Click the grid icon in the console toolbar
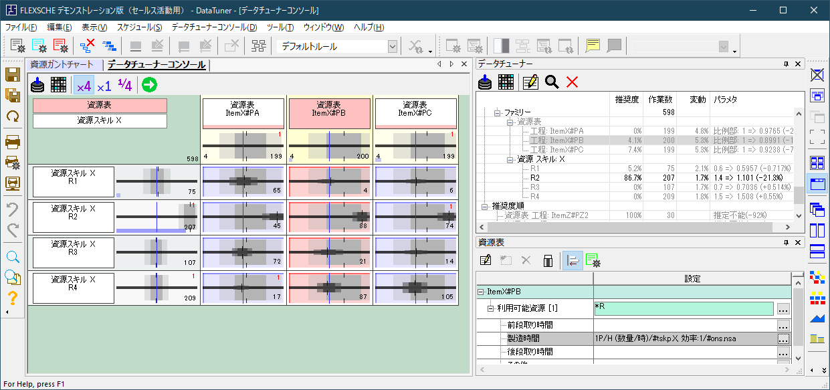The image size is (830, 390). pos(58,85)
